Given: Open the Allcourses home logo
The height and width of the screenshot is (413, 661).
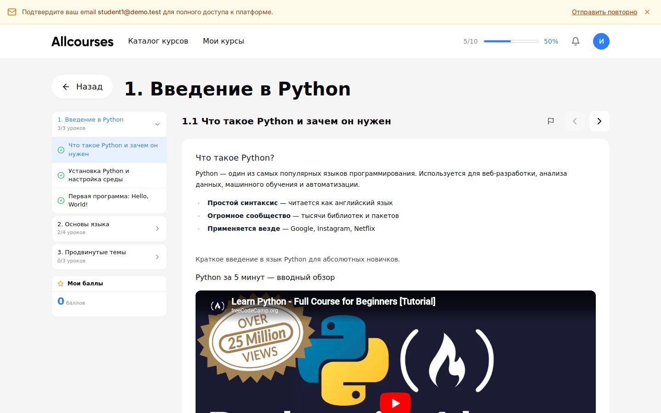Looking at the screenshot, I should [x=83, y=41].
